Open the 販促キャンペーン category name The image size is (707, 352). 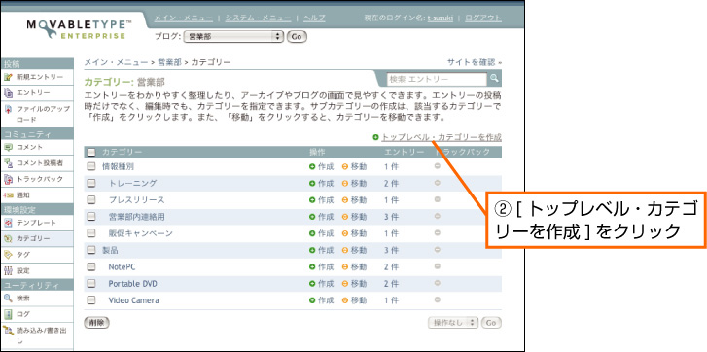click(x=140, y=233)
